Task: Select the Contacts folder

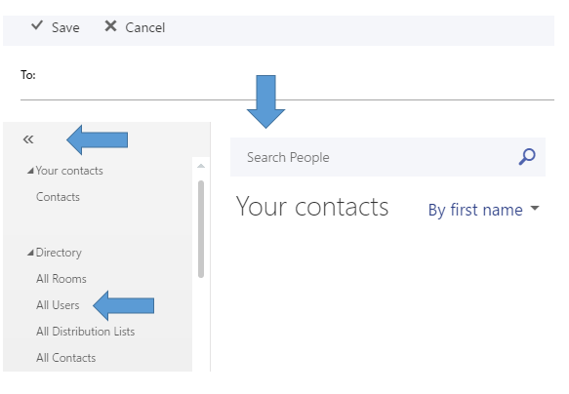Action: (x=58, y=197)
